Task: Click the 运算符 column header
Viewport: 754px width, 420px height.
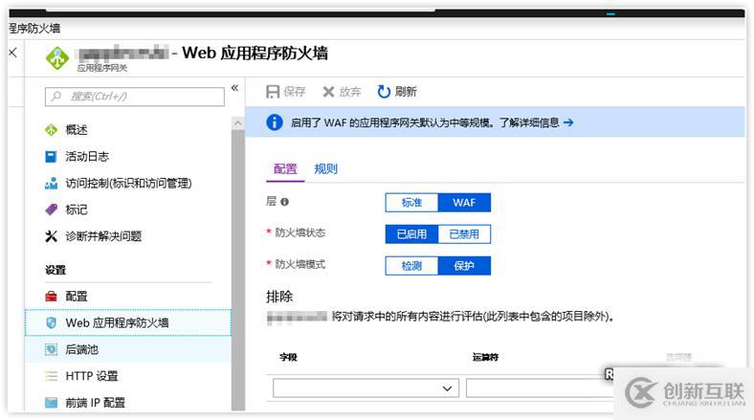Action: pyautogui.click(x=485, y=357)
